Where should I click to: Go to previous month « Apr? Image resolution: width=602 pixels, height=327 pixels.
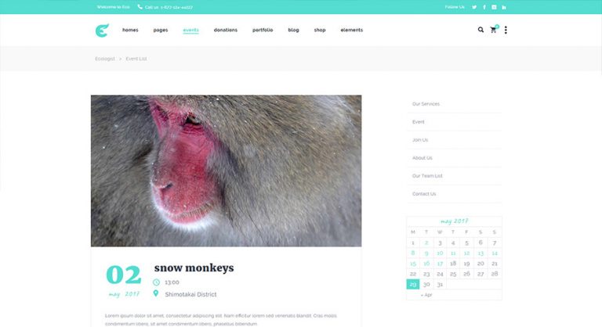tap(426, 295)
